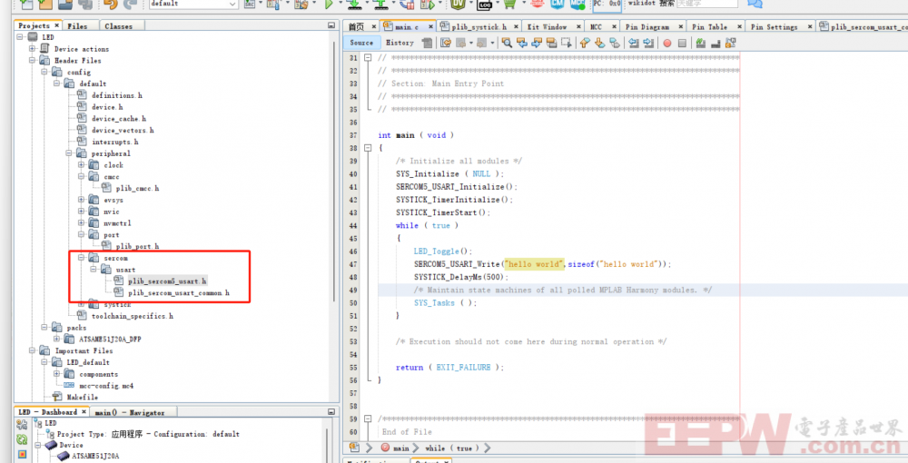This screenshot has width=908, height=463.
Task: Stop macro recording square icon
Action: pos(682,43)
